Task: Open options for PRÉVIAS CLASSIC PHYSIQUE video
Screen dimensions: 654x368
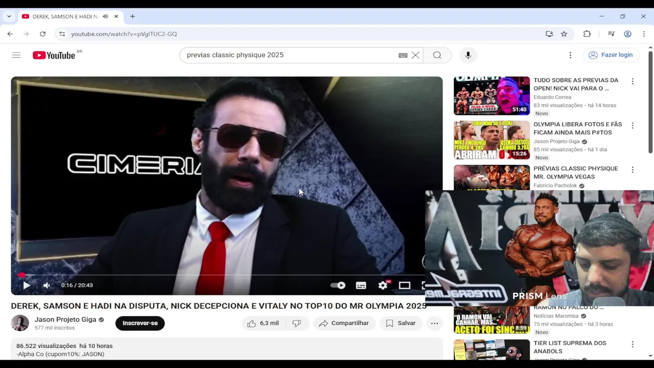Action: tap(633, 170)
